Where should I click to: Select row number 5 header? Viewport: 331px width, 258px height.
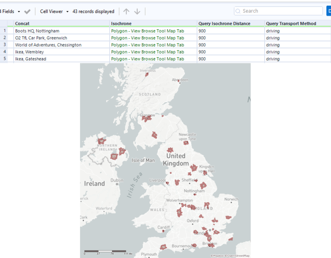coord(4,59)
